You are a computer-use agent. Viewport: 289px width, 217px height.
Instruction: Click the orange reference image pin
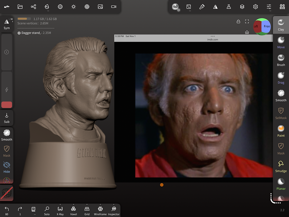pos(162,185)
